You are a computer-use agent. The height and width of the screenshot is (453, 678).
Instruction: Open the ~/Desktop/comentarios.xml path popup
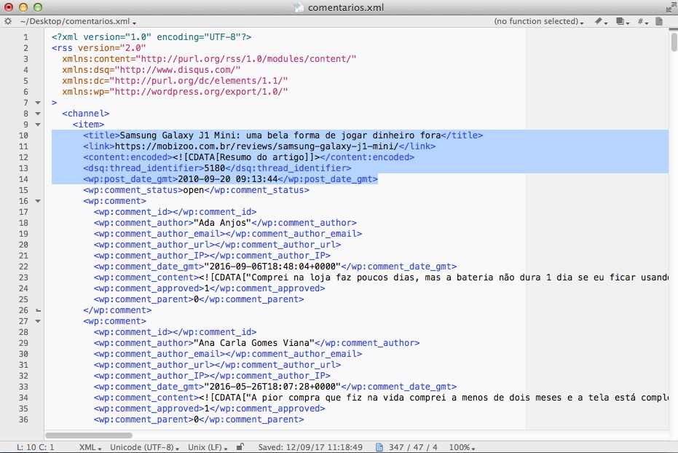pyautogui.click(x=78, y=21)
